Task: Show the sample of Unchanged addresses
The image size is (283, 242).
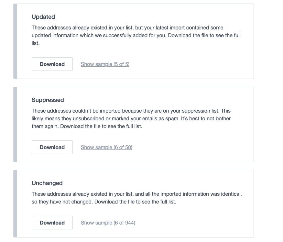Action: coord(108,223)
